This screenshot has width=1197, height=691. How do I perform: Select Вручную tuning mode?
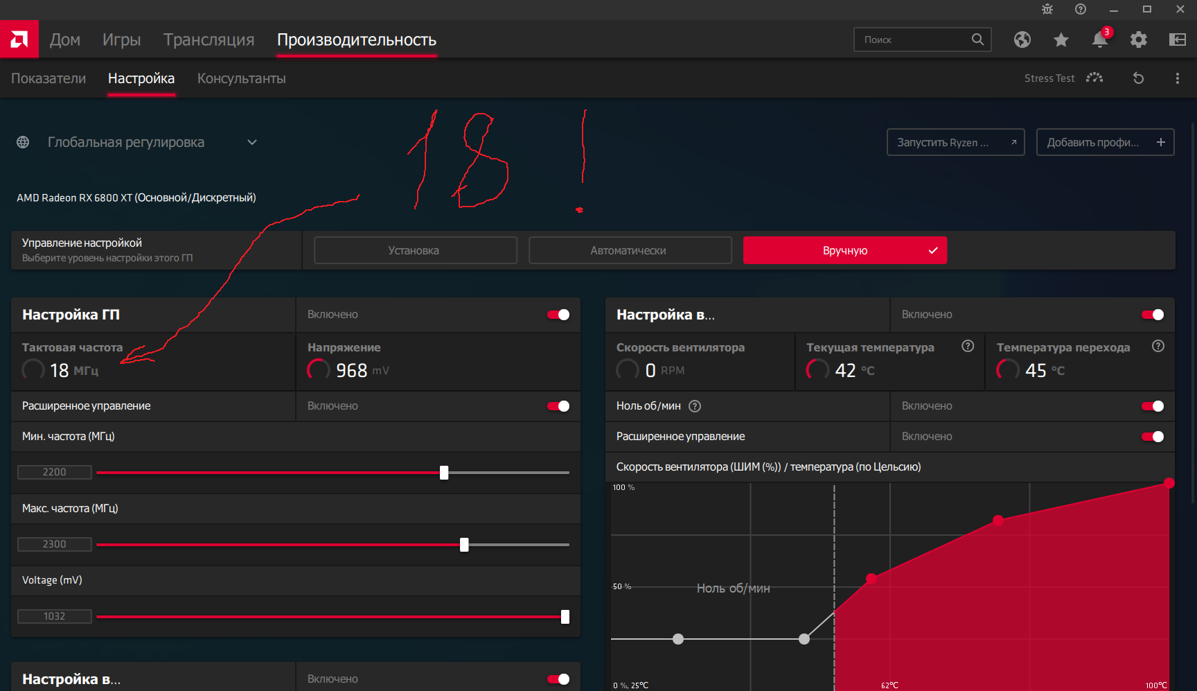coord(845,250)
